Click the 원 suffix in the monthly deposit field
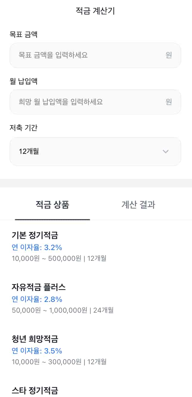Image resolution: width=192 pixels, height=397 pixels. pyautogui.click(x=169, y=102)
